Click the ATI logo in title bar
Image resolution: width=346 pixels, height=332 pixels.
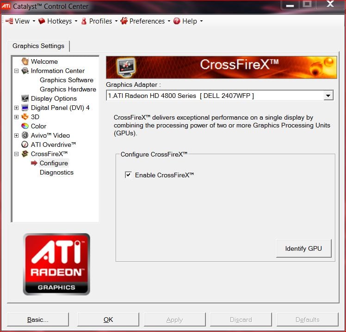click(x=6, y=6)
